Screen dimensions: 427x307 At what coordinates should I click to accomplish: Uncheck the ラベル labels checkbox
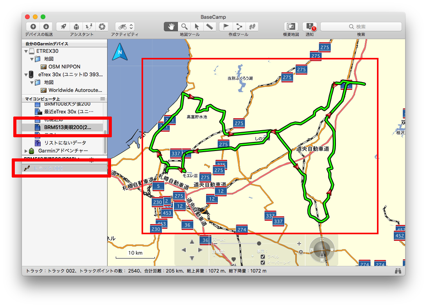coord(263,257)
